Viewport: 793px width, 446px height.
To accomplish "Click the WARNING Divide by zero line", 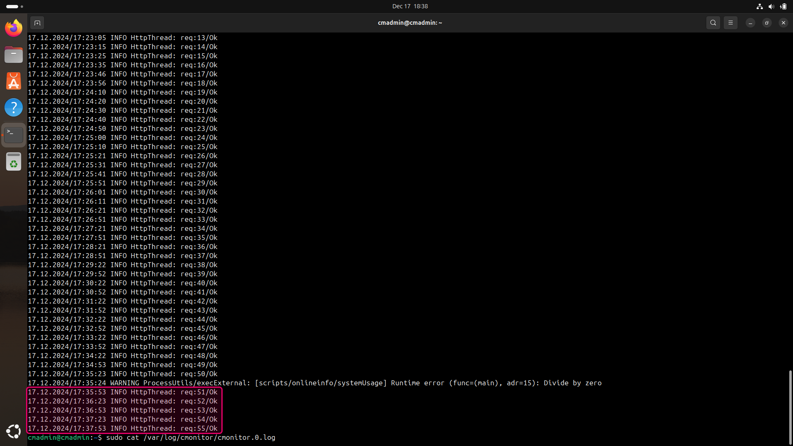I will coord(315,383).
